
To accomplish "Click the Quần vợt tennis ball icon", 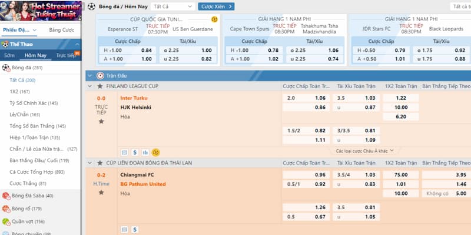I will click(x=6, y=222).
